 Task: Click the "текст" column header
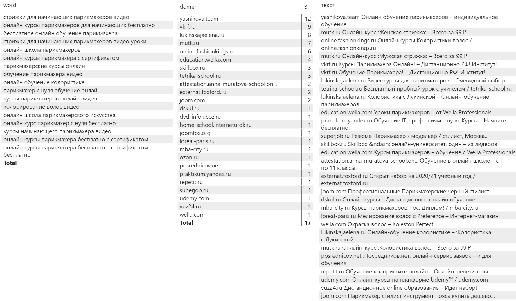[x=328, y=5]
